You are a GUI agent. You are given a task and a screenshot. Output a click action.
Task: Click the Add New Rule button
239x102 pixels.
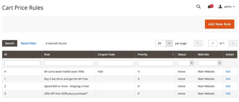point(220,24)
